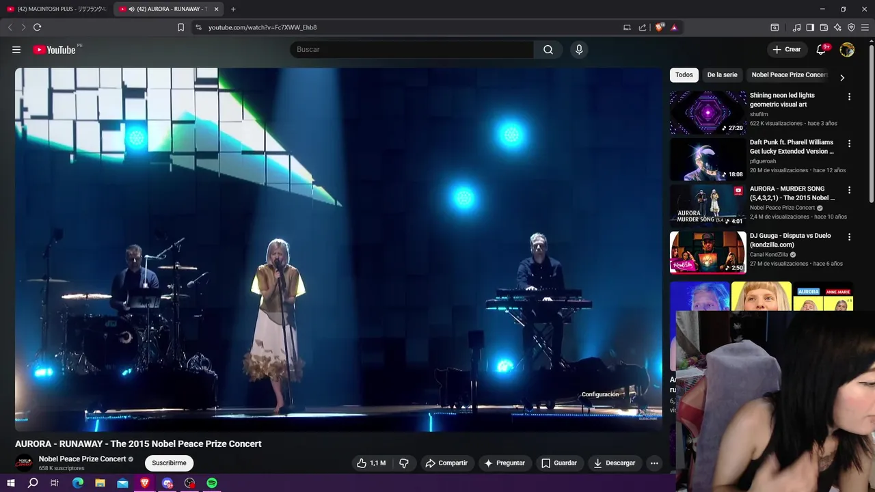The height and width of the screenshot is (492, 875).
Task: Open the browser main menu
Action: [865, 27]
